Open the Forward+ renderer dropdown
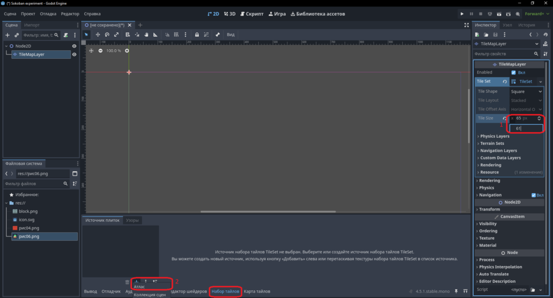This screenshot has width=553, height=298. (537, 13)
